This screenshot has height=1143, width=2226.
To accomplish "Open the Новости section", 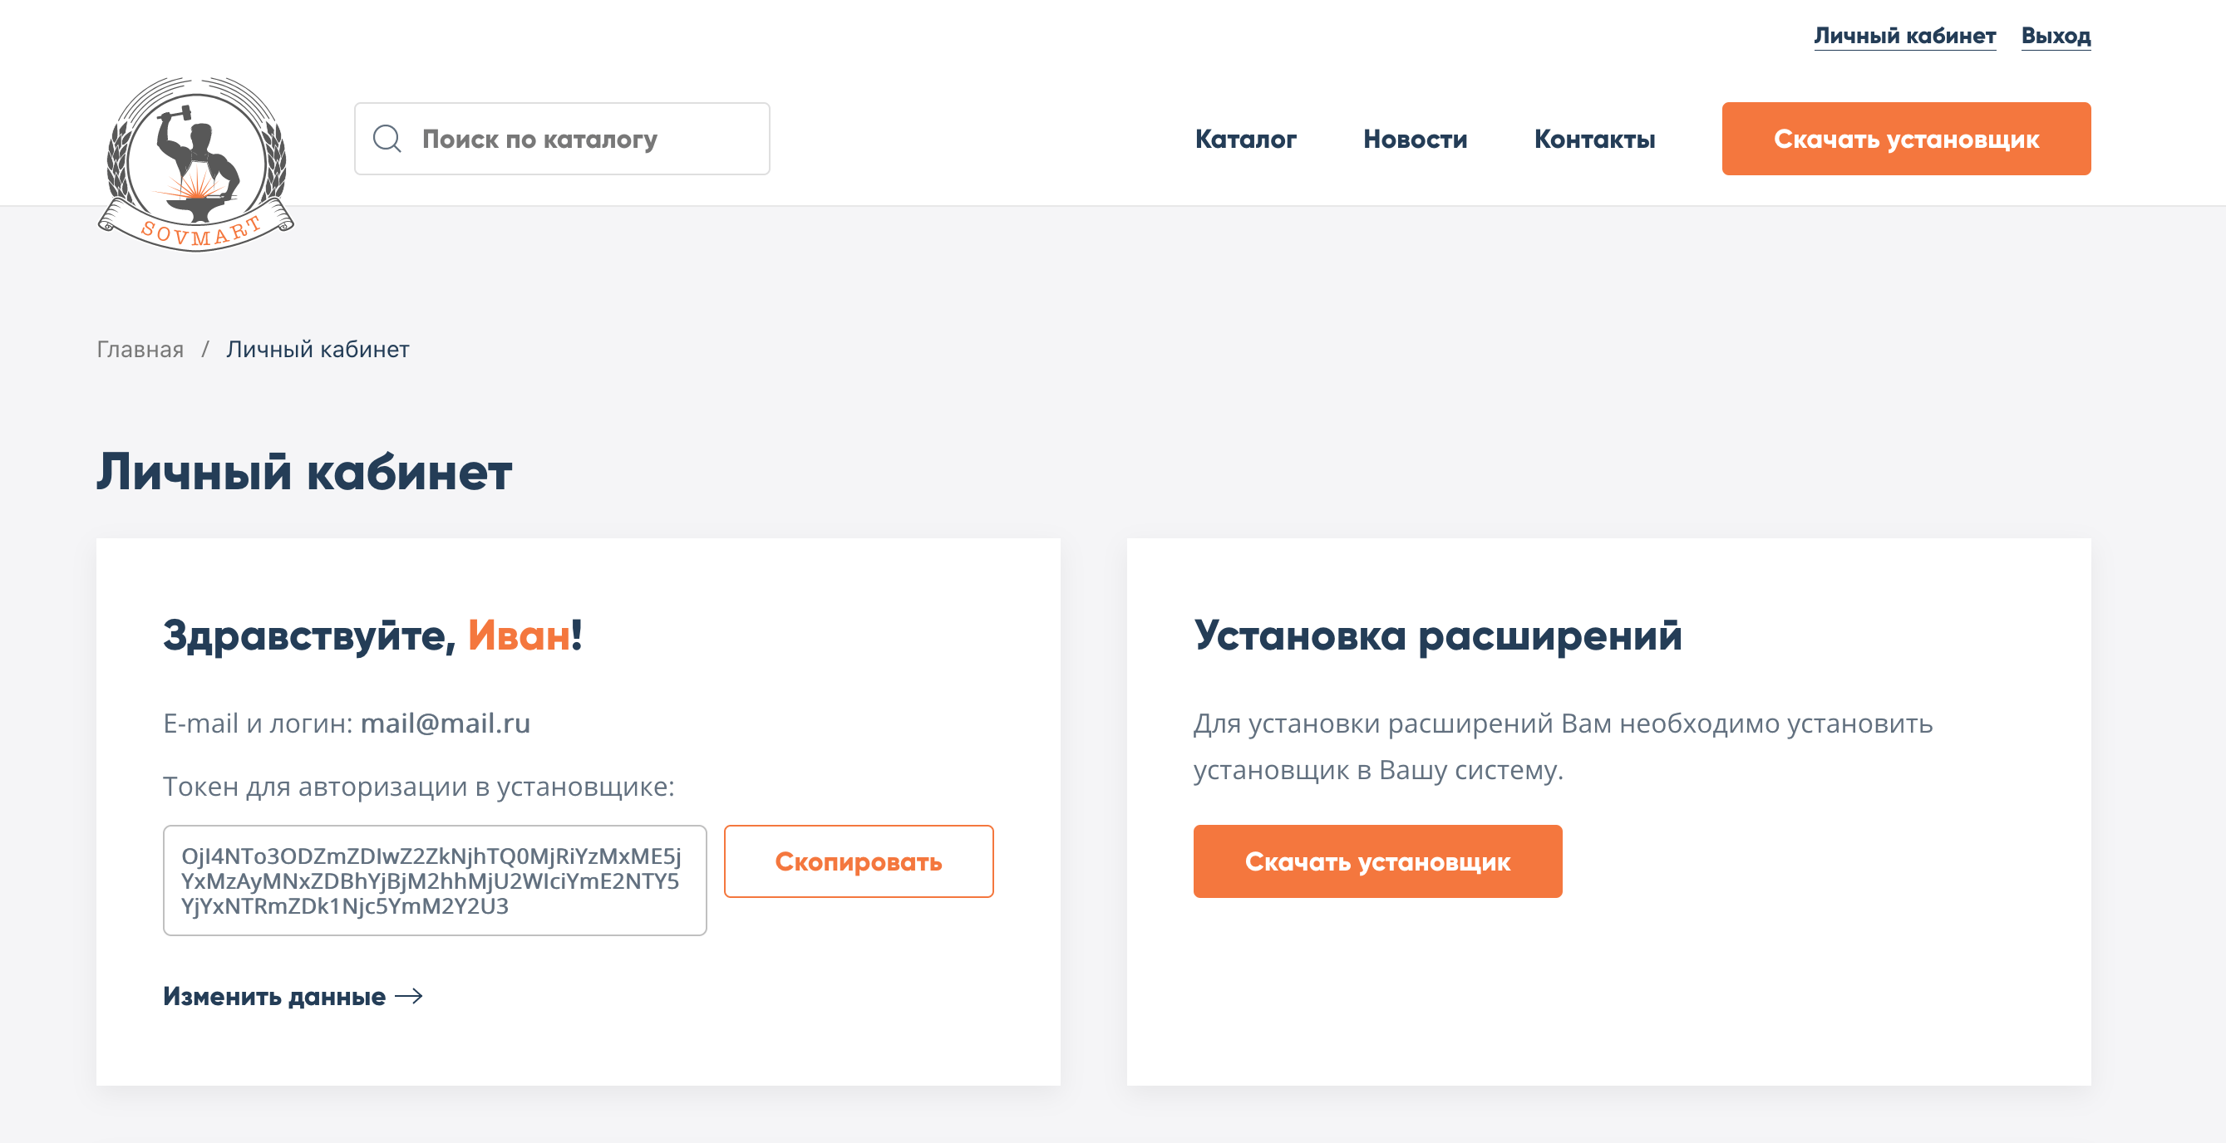I will tap(1415, 139).
